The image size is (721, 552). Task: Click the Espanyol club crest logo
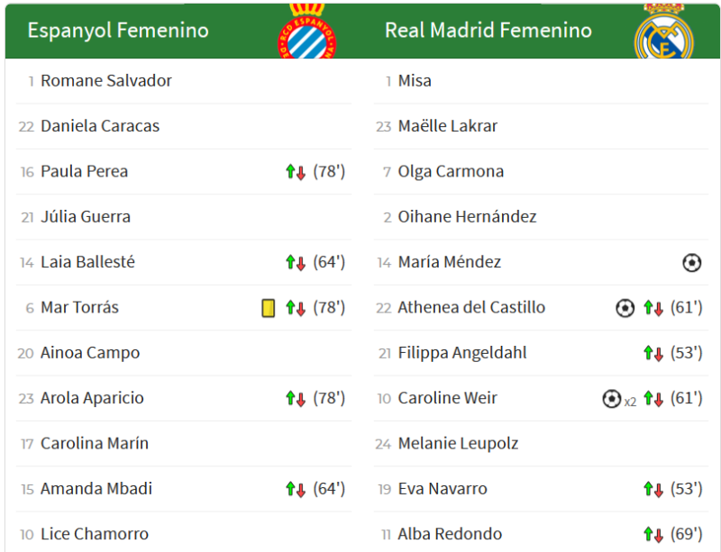click(306, 32)
